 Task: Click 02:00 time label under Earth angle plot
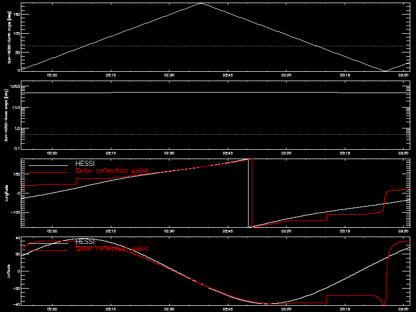(x=53, y=75)
